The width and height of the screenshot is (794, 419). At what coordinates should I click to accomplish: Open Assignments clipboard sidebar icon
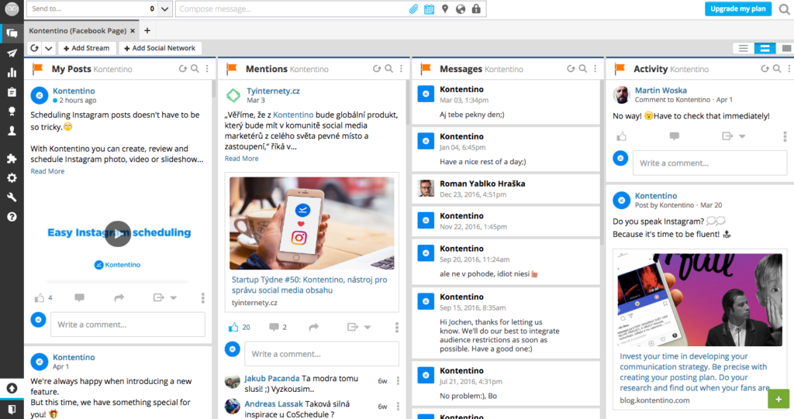click(12, 91)
